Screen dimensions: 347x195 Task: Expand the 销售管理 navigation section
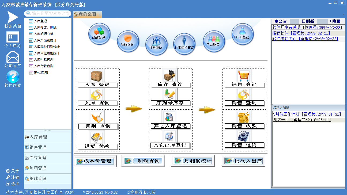[x=48, y=147]
